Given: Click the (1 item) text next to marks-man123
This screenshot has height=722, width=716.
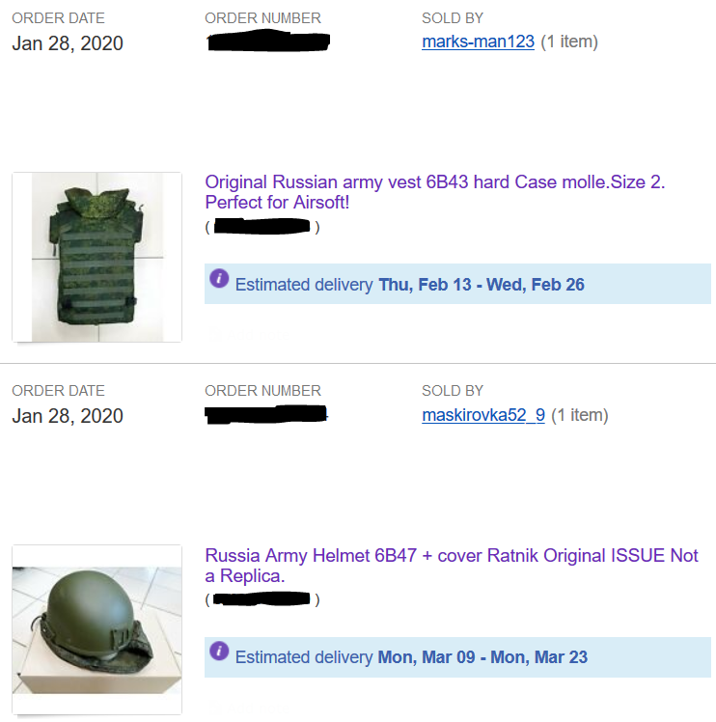Looking at the screenshot, I should [569, 42].
